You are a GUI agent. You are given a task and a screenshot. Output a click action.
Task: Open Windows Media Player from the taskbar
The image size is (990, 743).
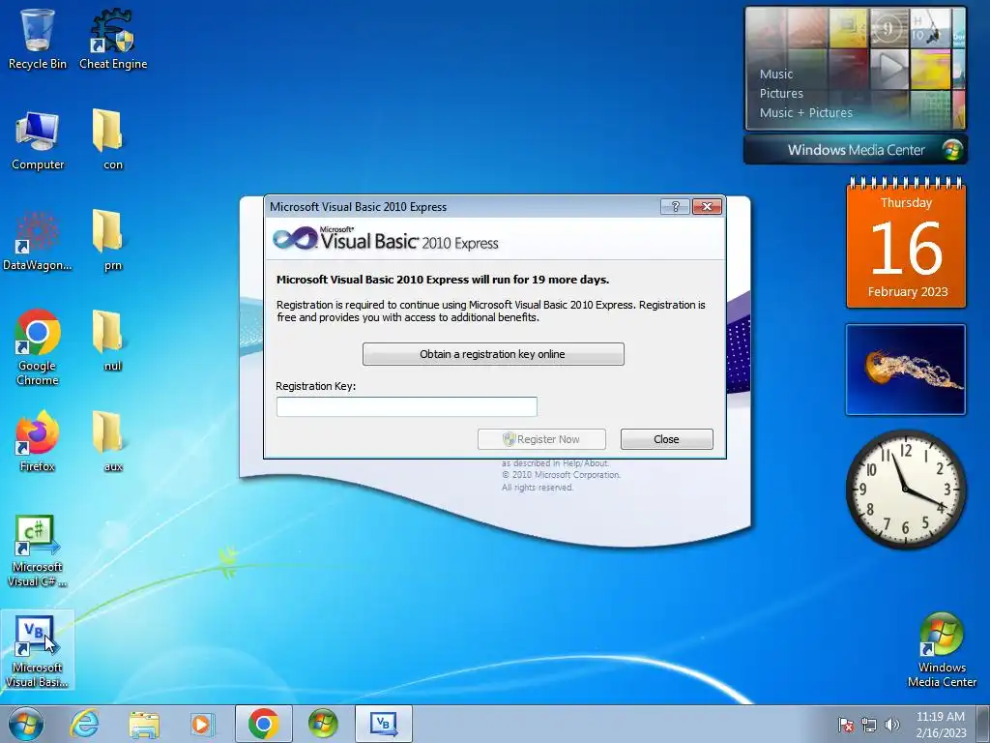pyautogui.click(x=203, y=724)
